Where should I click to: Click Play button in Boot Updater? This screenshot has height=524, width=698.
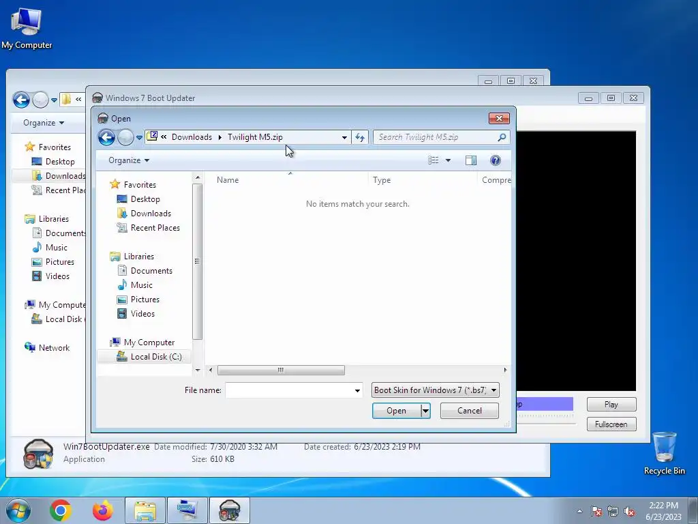[x=611, y=404]
